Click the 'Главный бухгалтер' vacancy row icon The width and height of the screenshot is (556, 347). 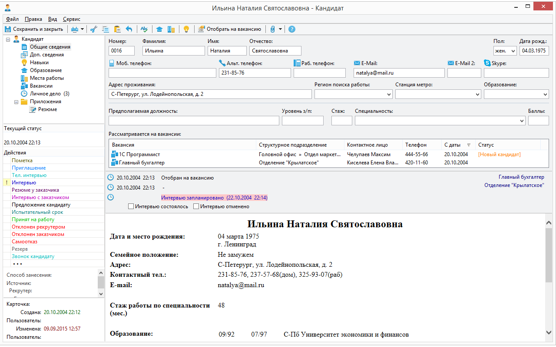115,162
